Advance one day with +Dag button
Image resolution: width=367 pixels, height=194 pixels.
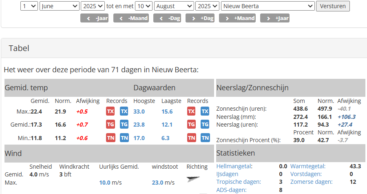tap(200, 18)
